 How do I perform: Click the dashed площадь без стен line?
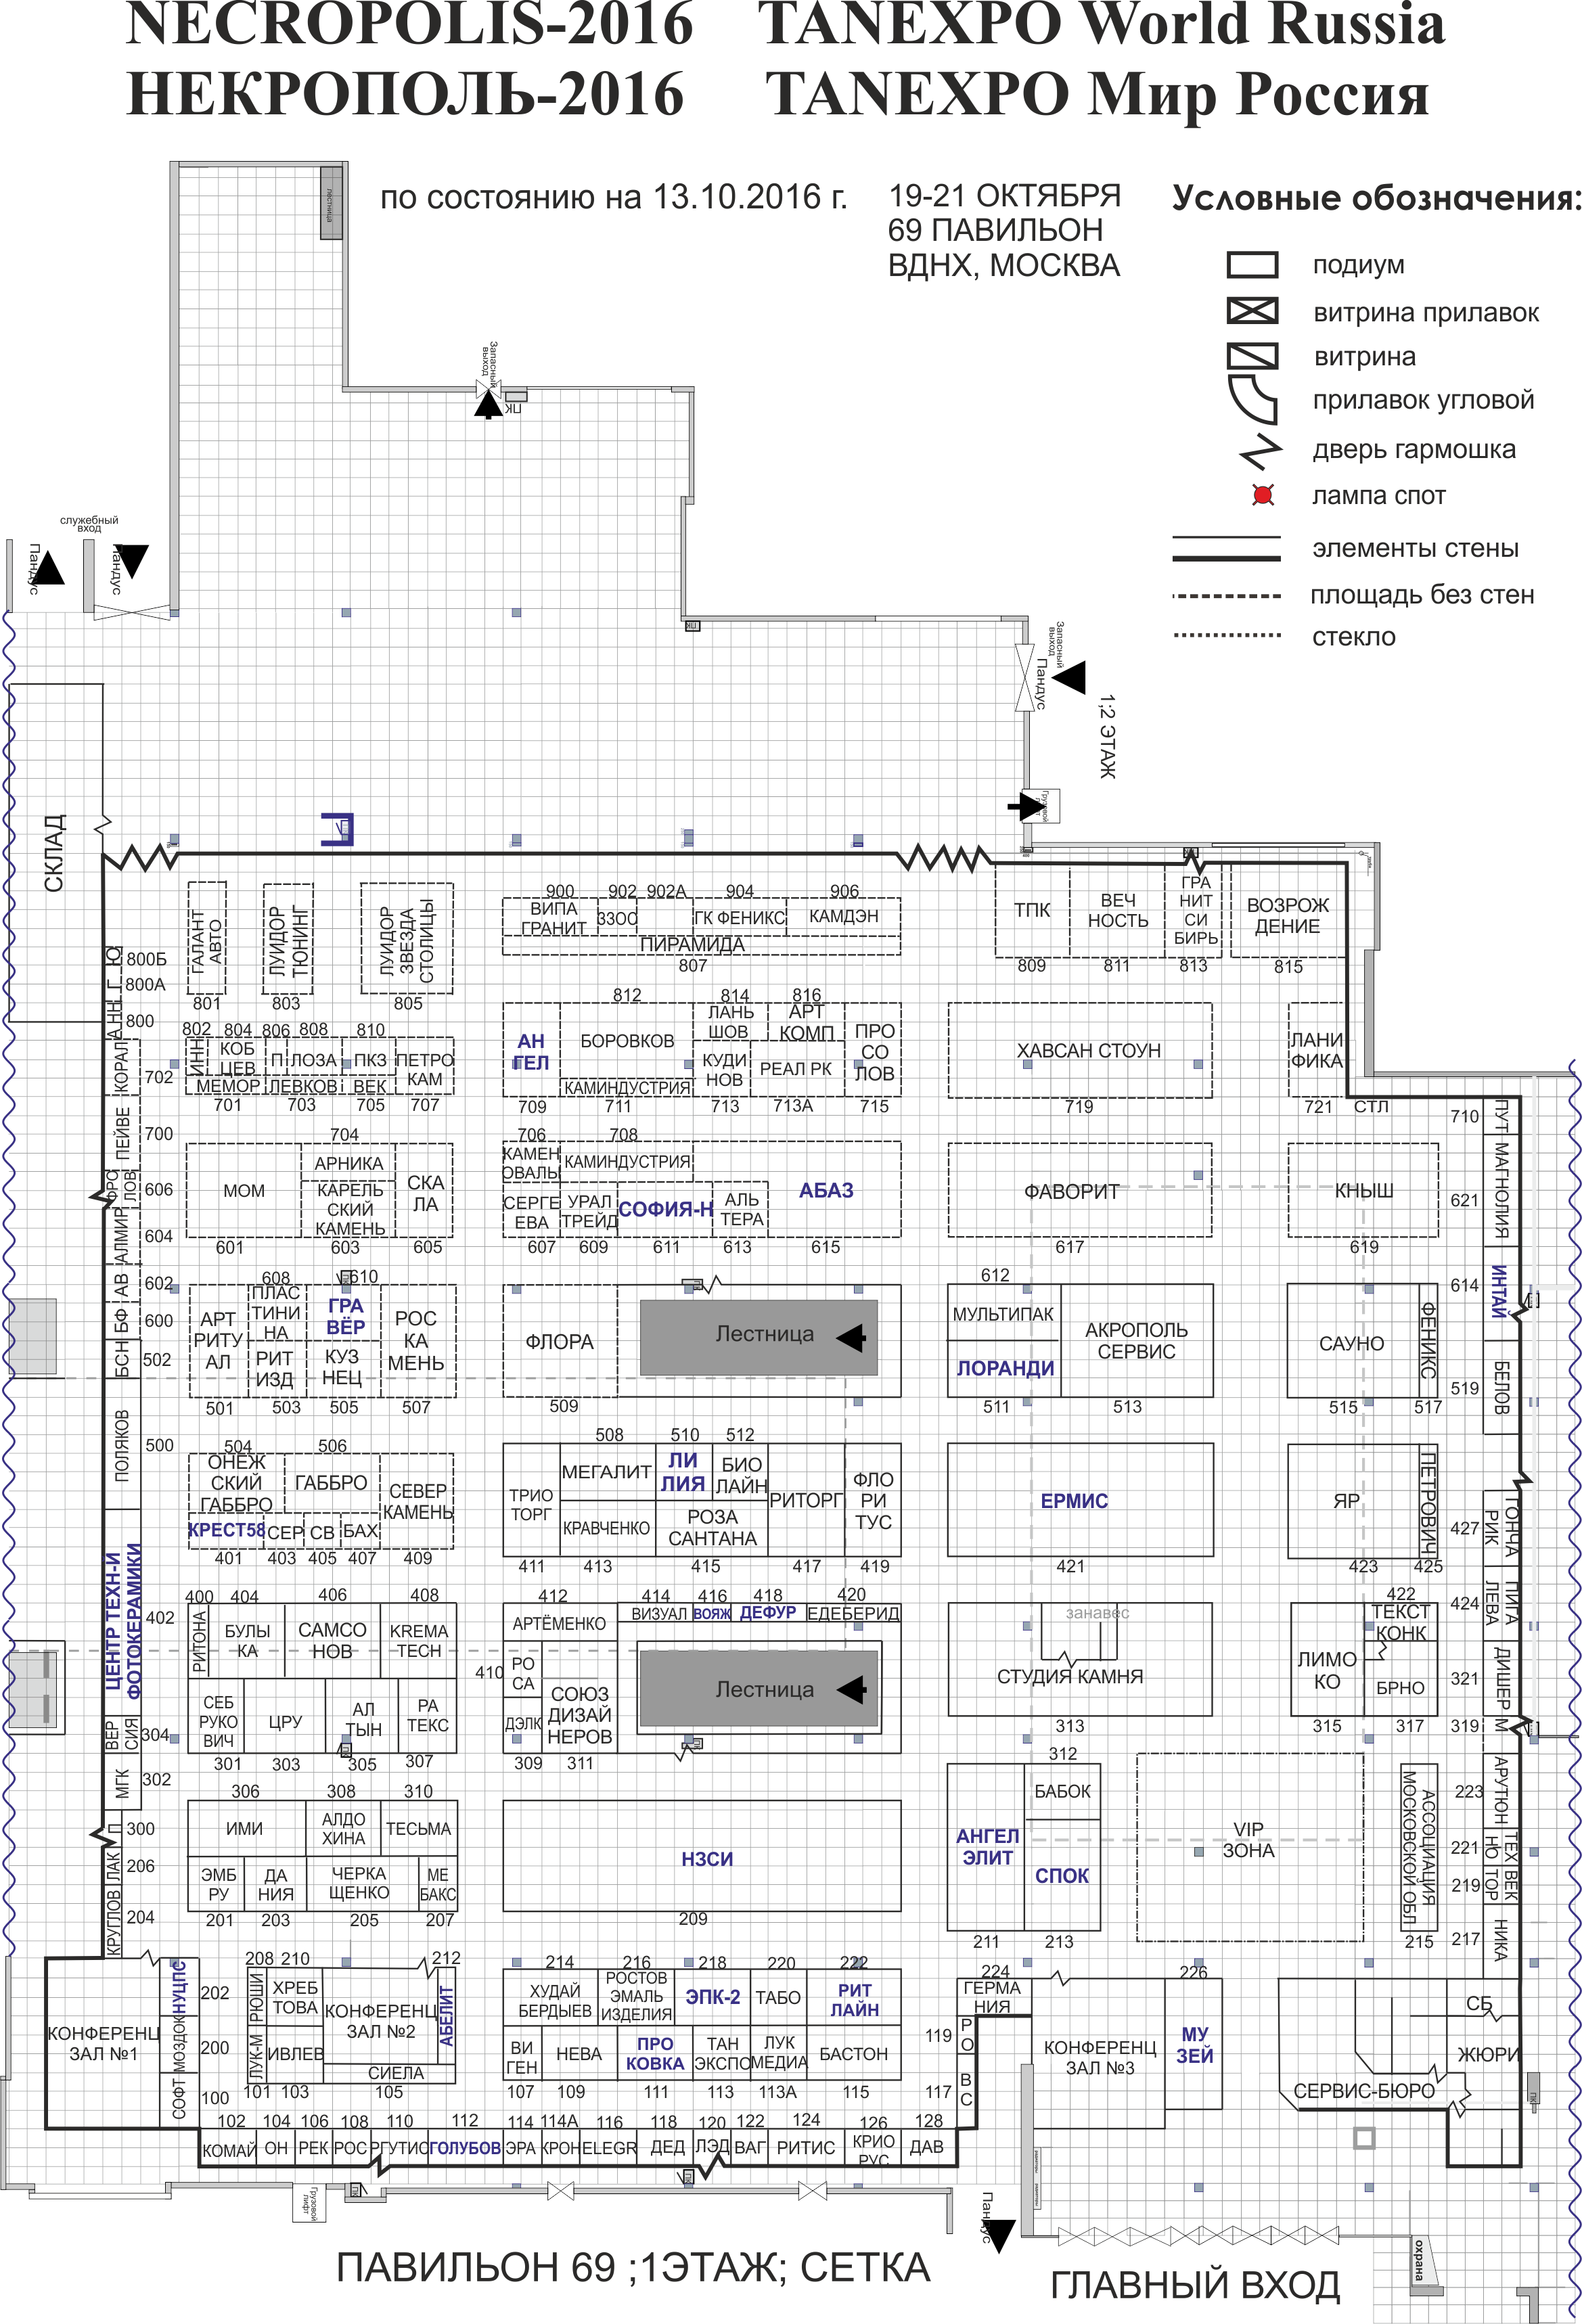click(x=1226, y=596)
